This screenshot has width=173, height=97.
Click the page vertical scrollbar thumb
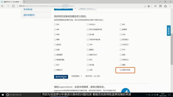(172, 49)
